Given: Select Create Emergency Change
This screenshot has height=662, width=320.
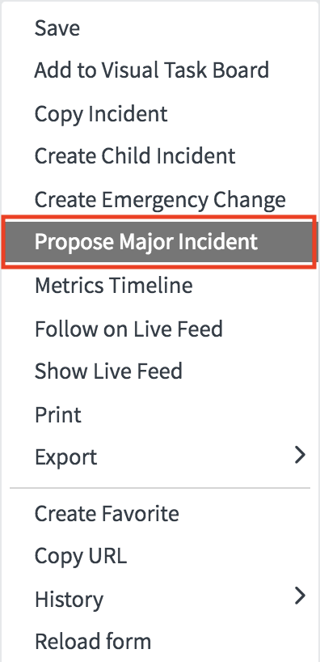Looking at the screenshot, I should (x=160, y=200).
